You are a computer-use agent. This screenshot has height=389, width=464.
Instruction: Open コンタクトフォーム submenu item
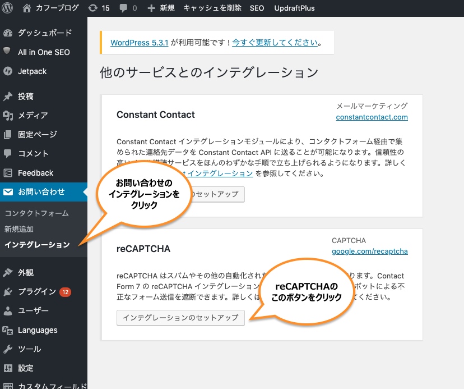[36, 213]
